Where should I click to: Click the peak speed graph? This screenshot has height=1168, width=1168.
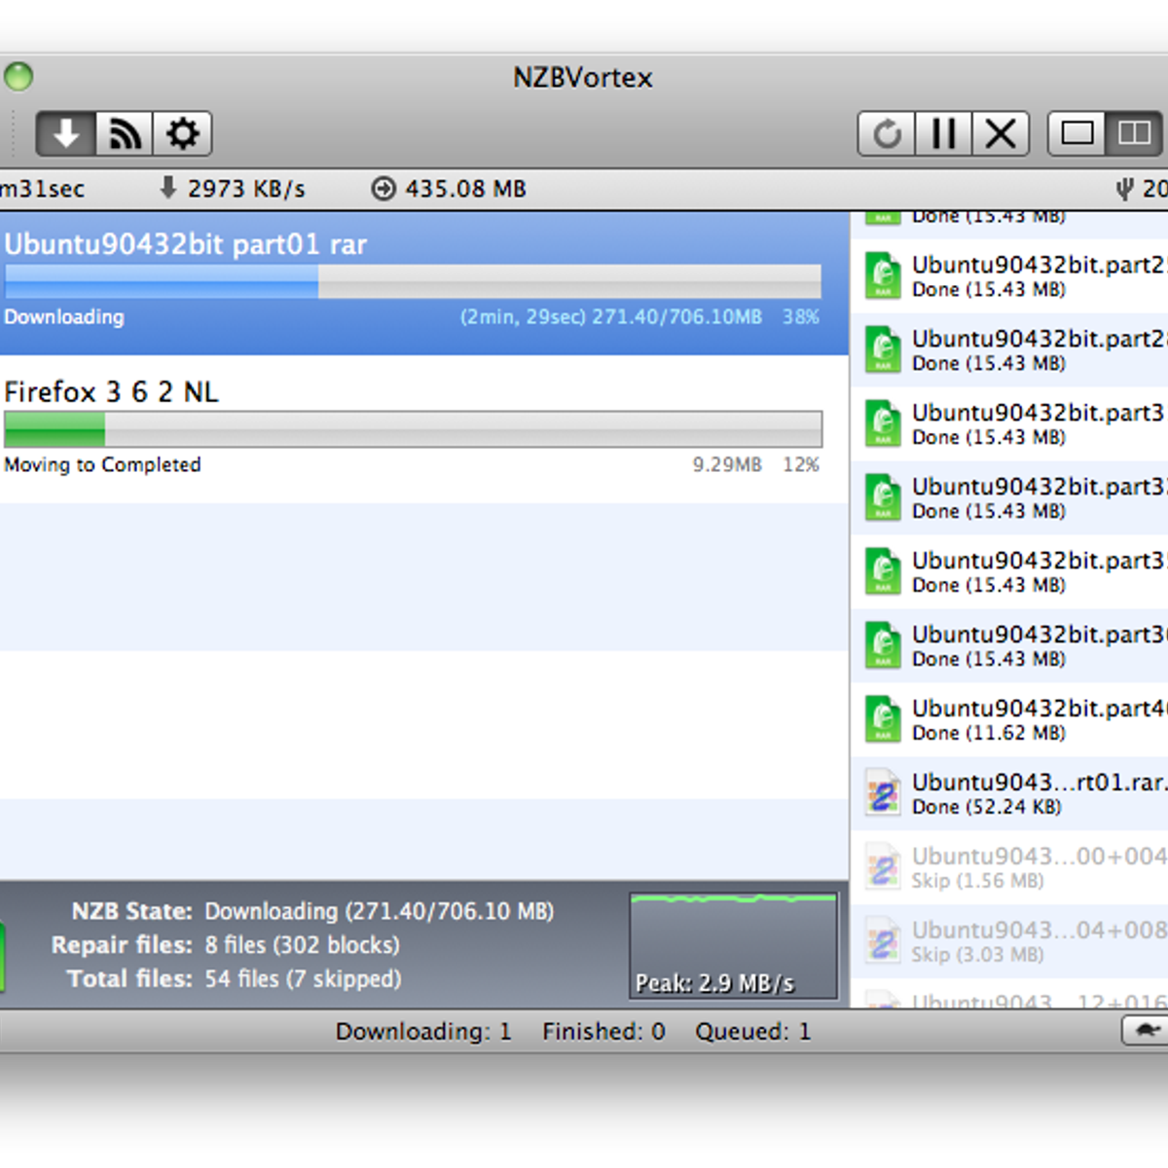coord(734,945)
